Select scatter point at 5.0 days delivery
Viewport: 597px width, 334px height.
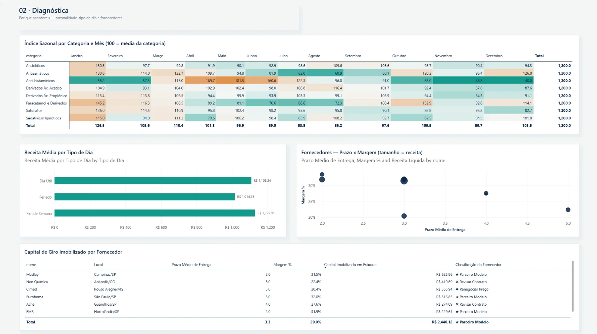pyautogui.click(x=568, y=210)
